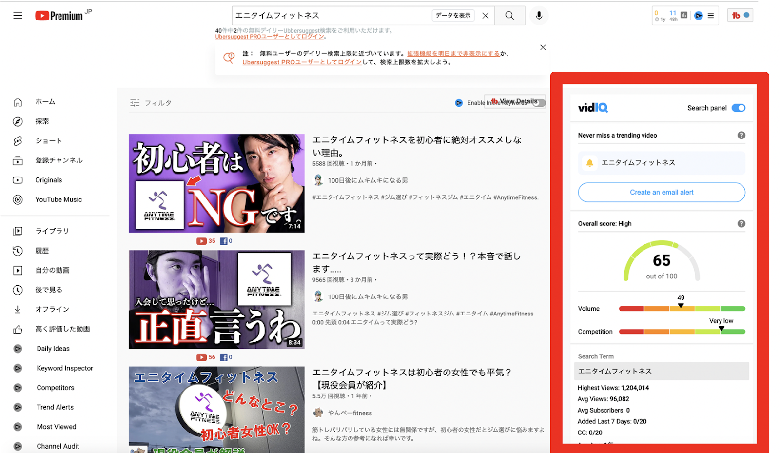Open the フィルタ filter options
The width and height of the screenshot is (780, 453).
pos(151,103)
